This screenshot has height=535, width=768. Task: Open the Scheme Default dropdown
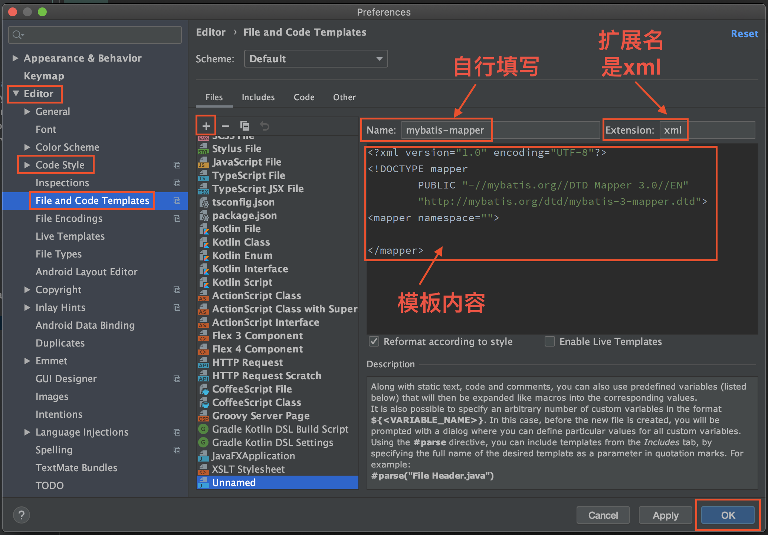[316, 59]
